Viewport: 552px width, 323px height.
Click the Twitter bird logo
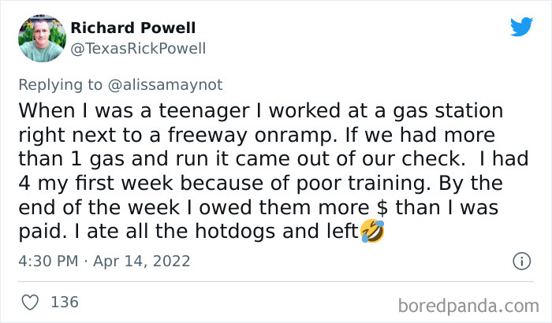(x=522, y=26)
